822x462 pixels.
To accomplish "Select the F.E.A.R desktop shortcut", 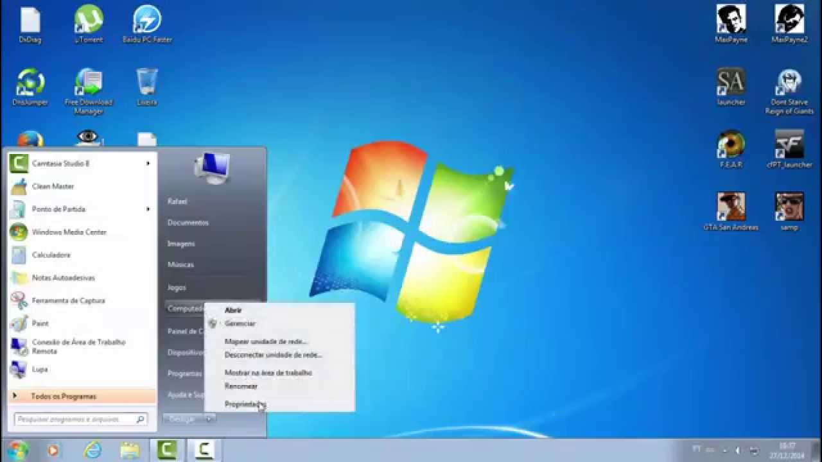I will pyautogui.click(x=731, y=149).
